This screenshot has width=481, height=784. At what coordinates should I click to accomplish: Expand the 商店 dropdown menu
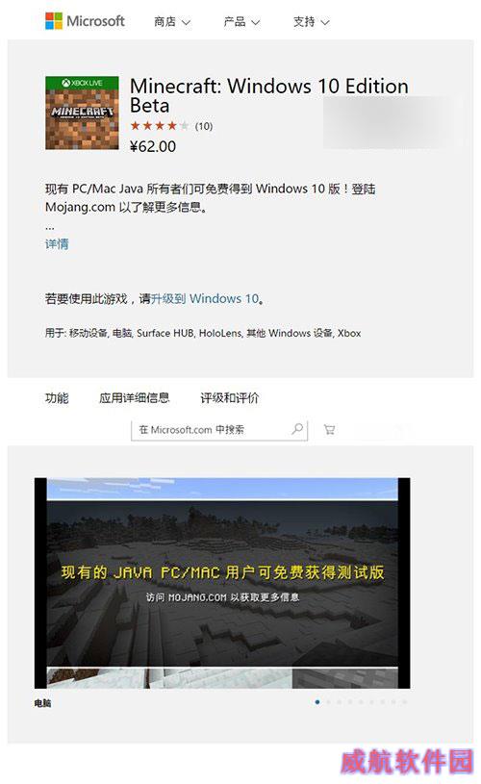(x=172, y=22)
